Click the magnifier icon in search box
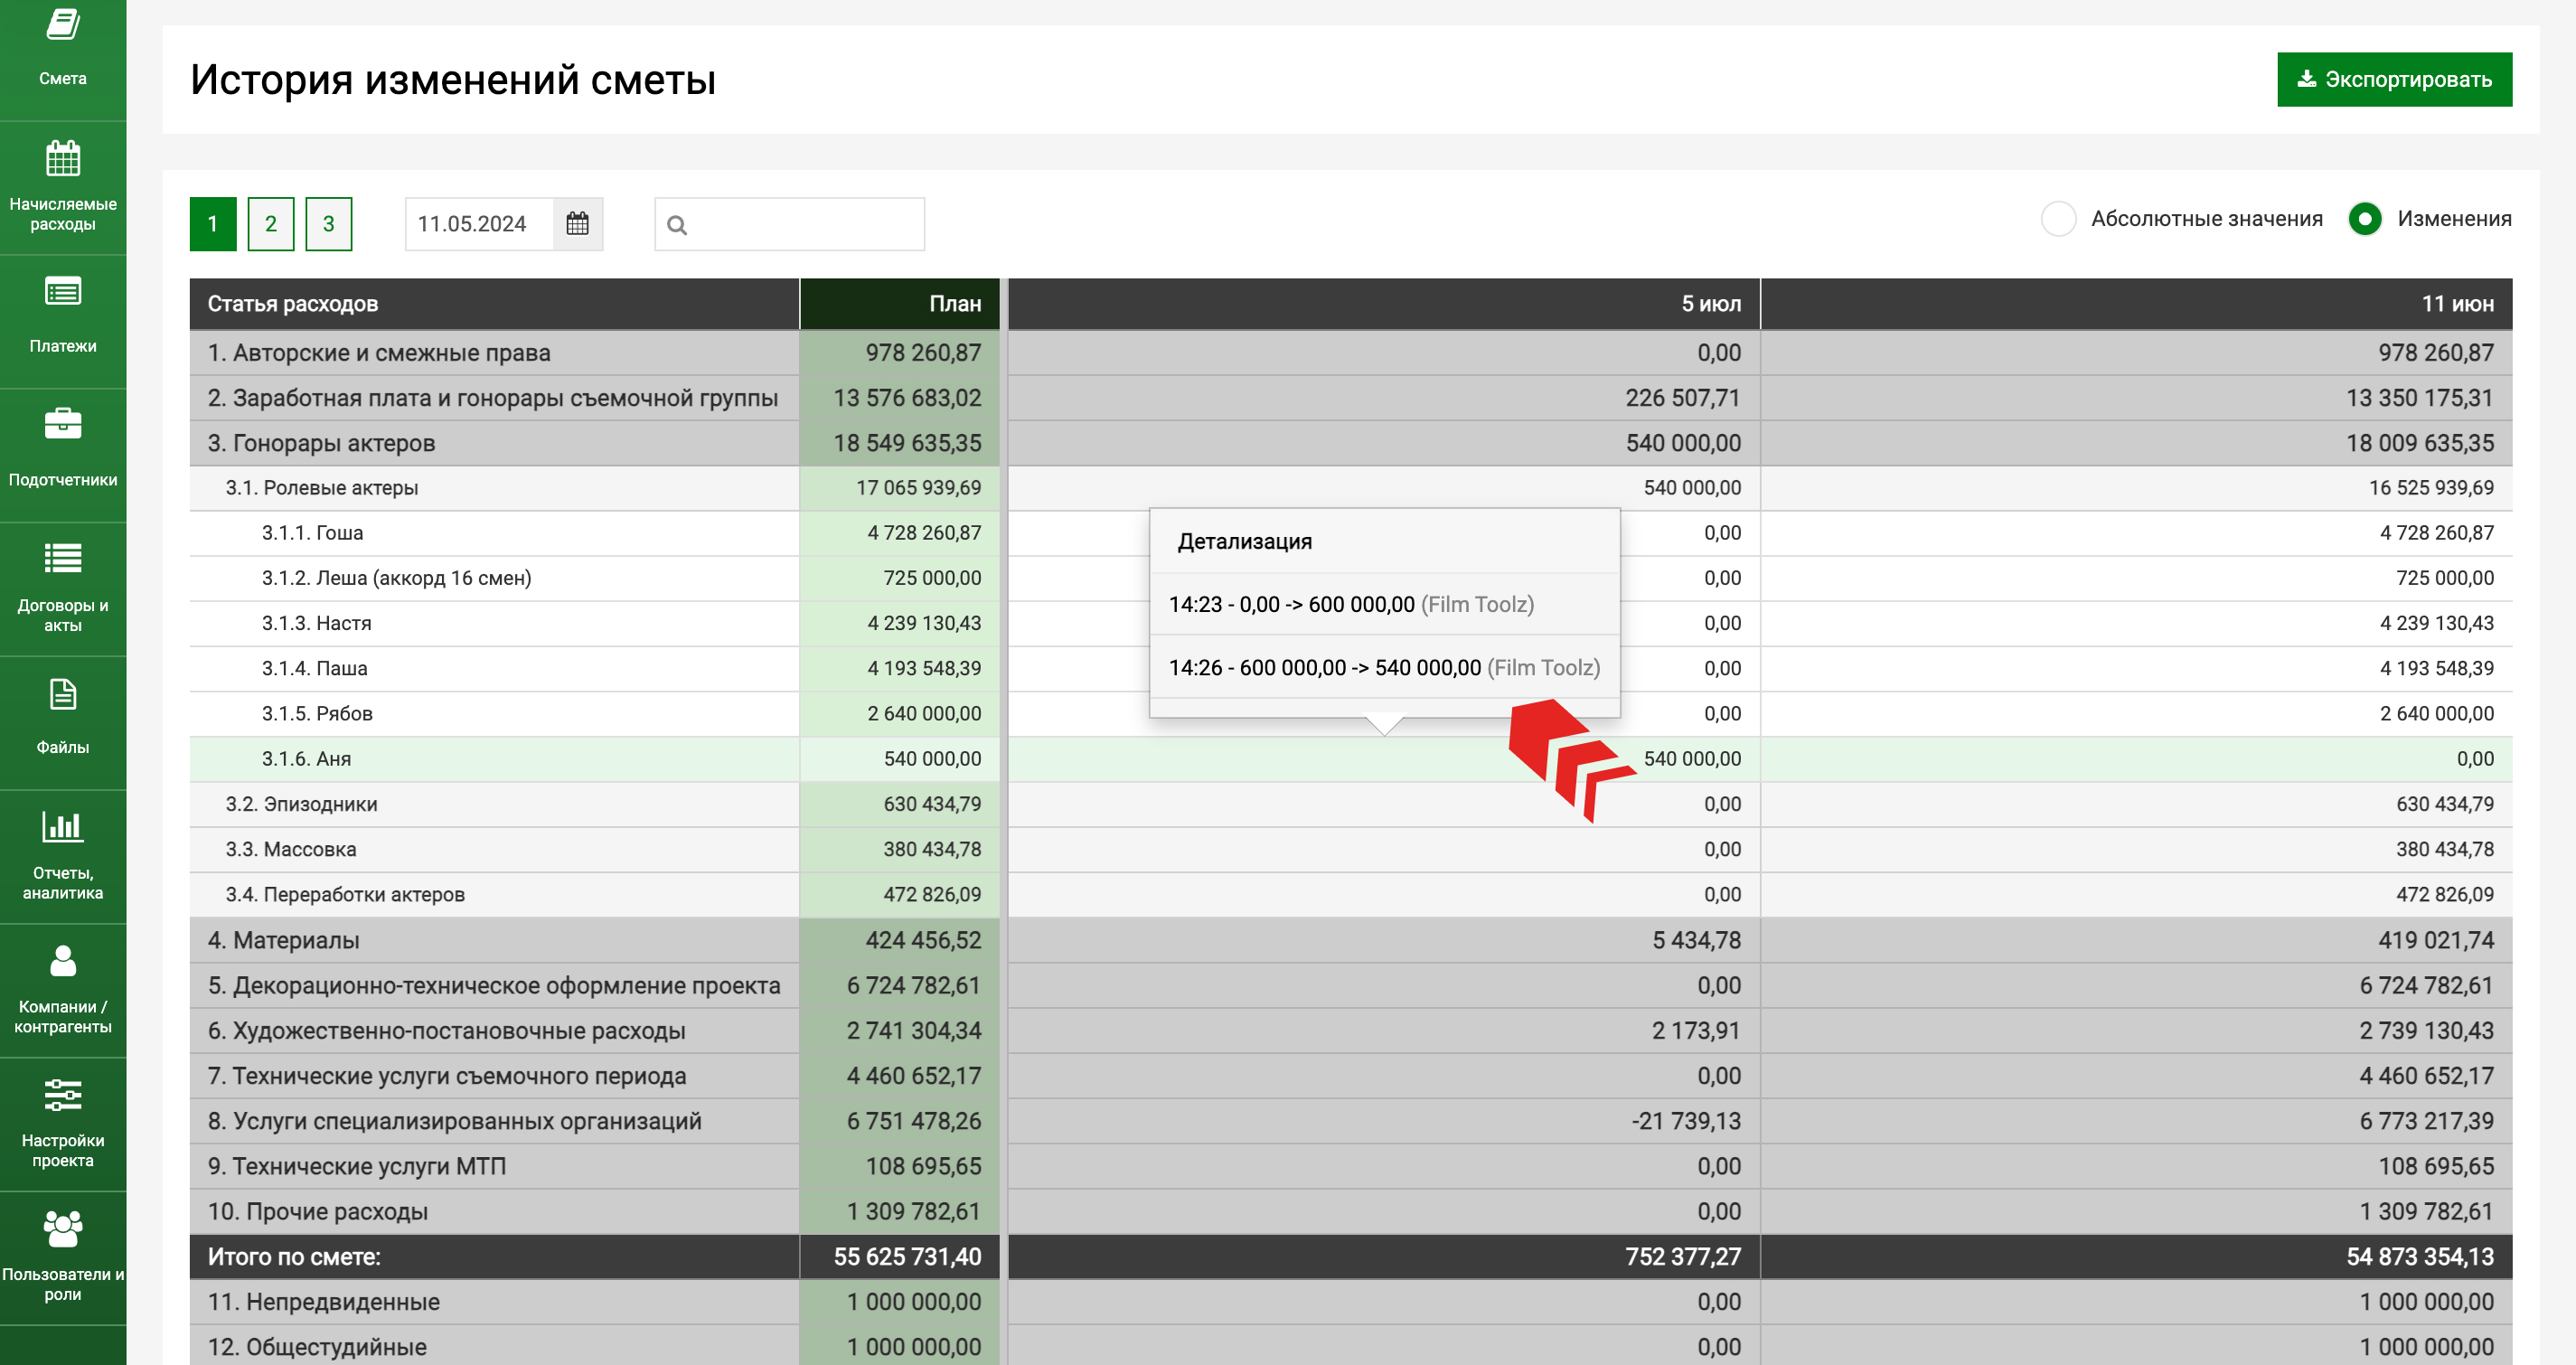Screen dimensions: 2576x1365 (677, 225)
